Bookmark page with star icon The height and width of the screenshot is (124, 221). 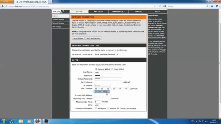(x=155, y=6)
